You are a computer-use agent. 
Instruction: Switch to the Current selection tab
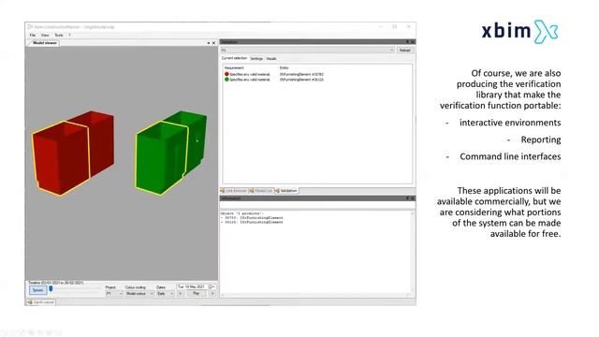click(234, 58)
